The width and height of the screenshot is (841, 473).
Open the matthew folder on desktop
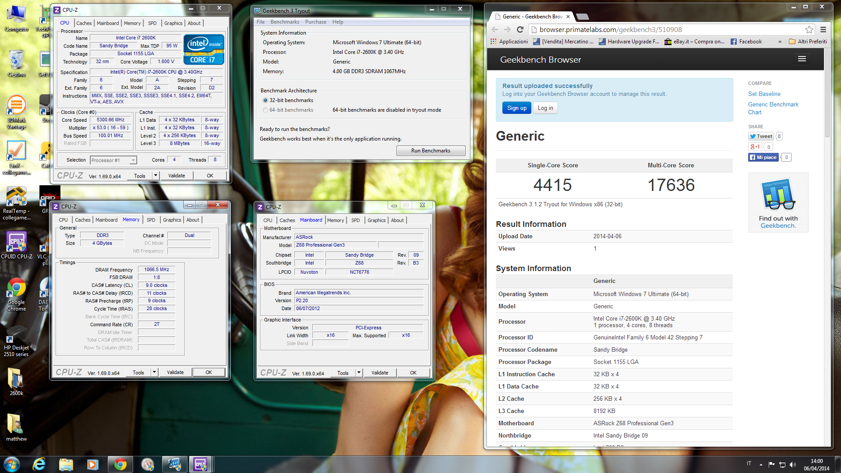17,427
